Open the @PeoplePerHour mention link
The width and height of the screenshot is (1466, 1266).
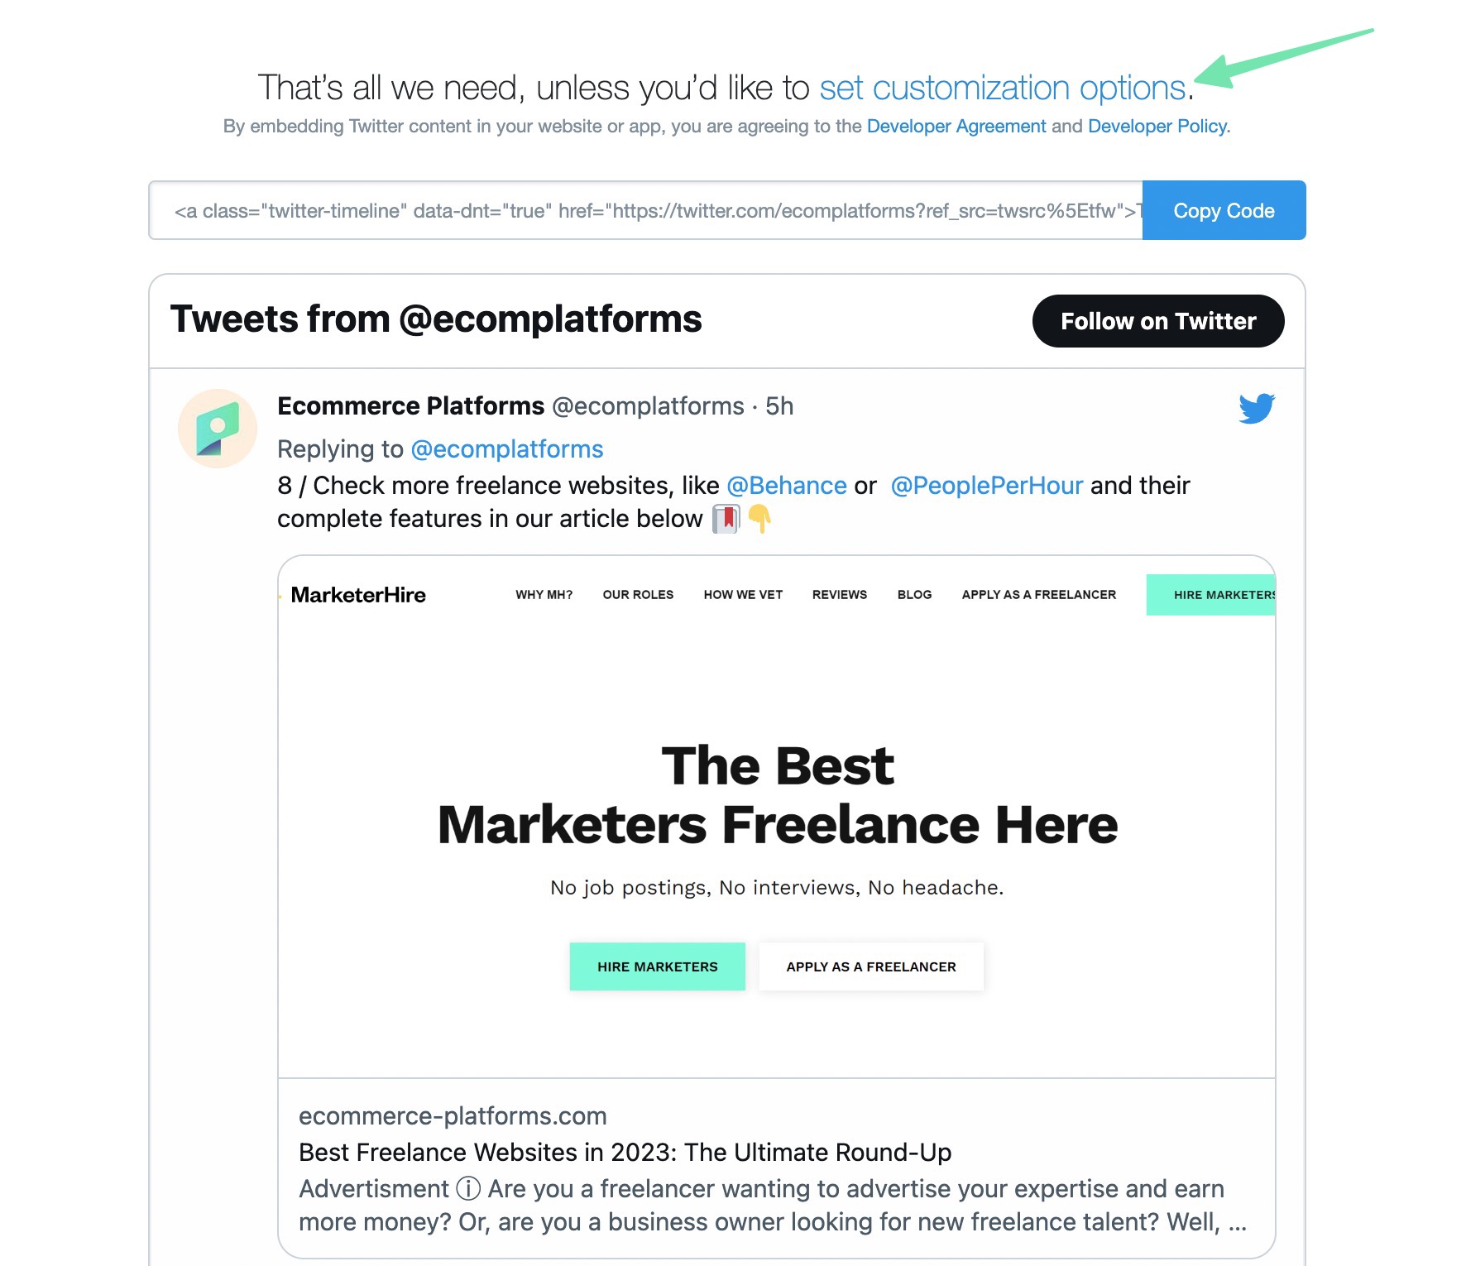(x=986, y=486)
